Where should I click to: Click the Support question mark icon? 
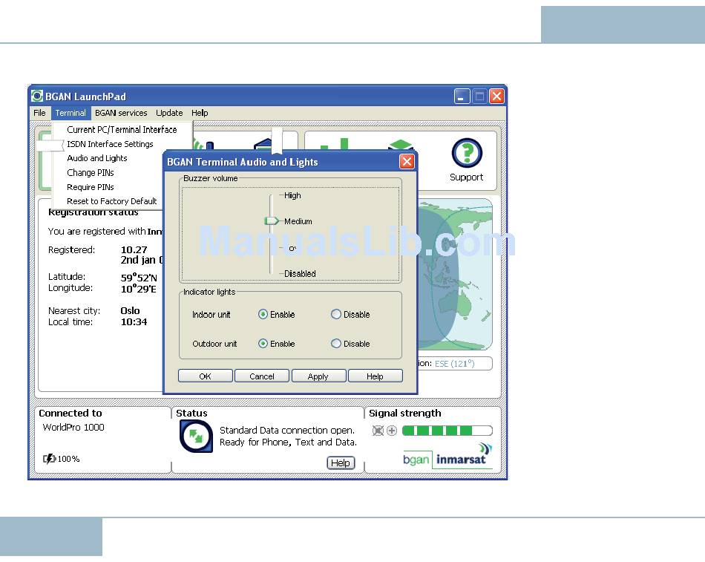click(x=466, y=154)
